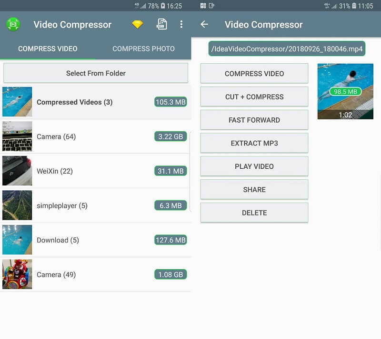Choose the CUT + COMPRESS option
381x339 pixels.
tap(254, 97)
